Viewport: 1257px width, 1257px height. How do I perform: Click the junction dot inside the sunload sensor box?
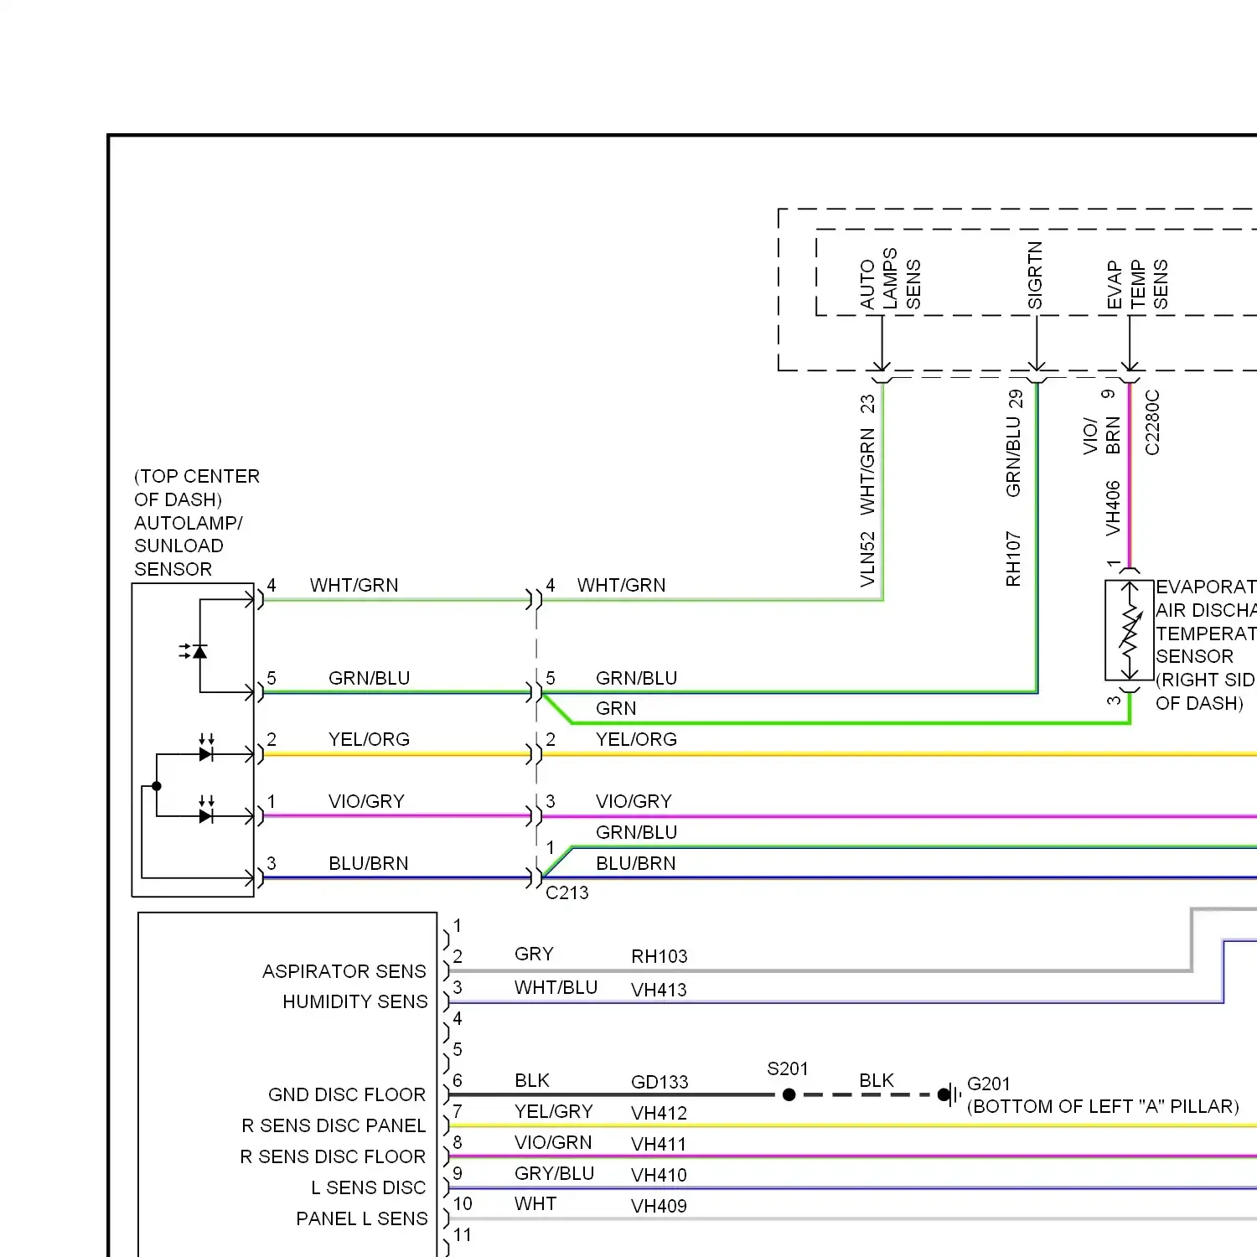[x=157, y=786]
